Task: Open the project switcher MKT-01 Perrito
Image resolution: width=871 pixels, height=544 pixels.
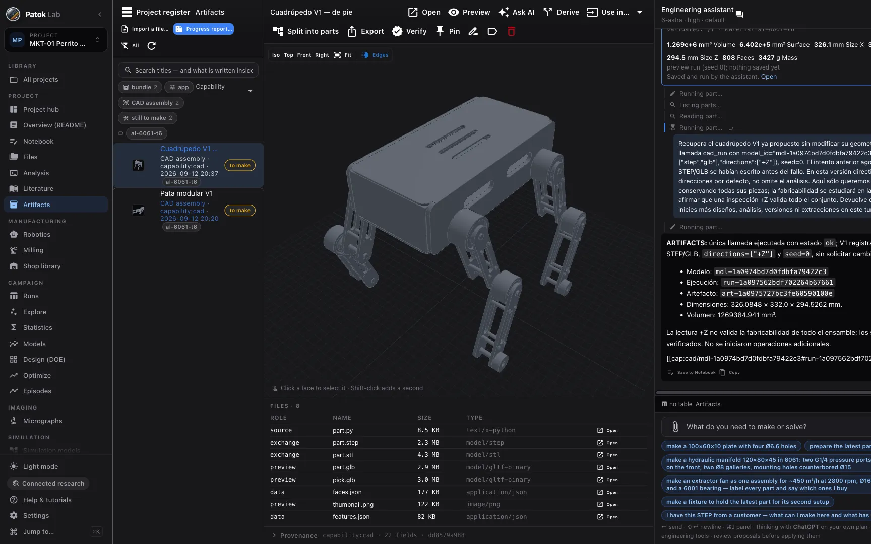Action: tap(56, 40)
